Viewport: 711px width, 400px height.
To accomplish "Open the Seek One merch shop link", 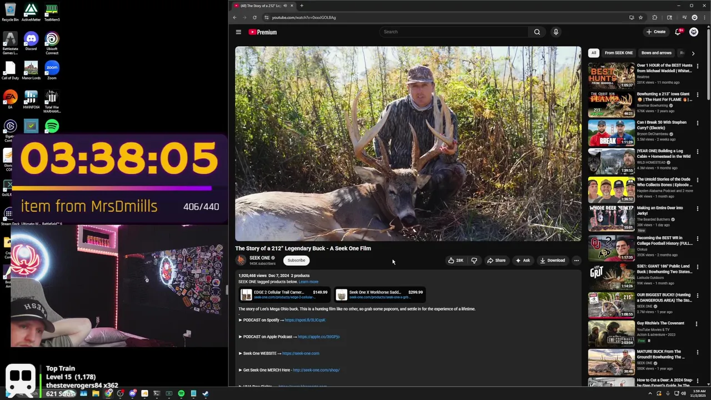I will pyautogui.click(x=316, y=370).
